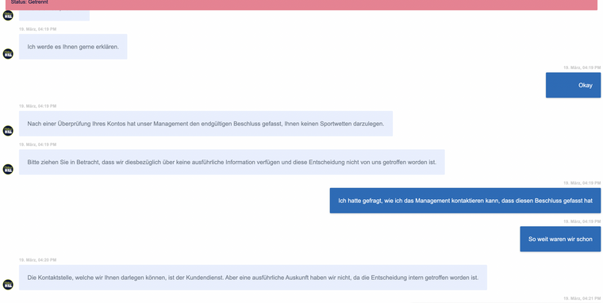Click timestamp above "So weit waren wir schon"
The width and height of the screenshot is (603, 303).
coord(582,221)
